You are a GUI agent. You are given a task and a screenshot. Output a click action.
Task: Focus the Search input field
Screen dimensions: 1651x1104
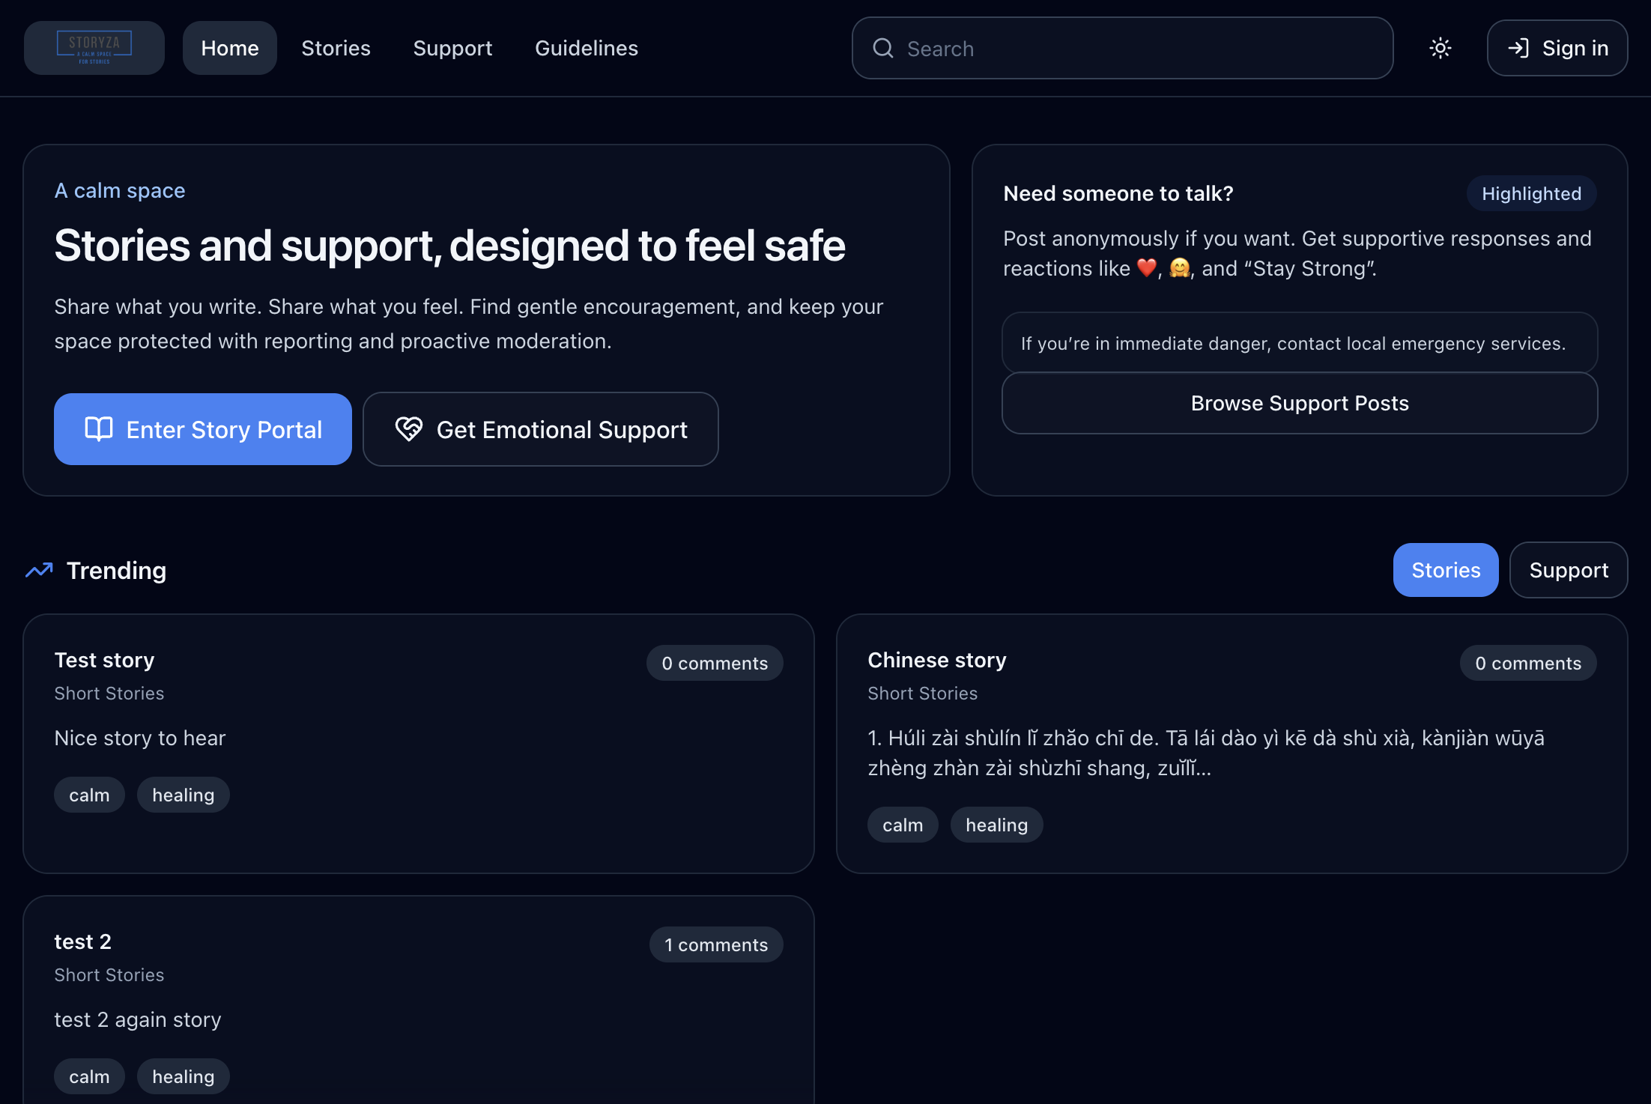(x=1122, y=49)
